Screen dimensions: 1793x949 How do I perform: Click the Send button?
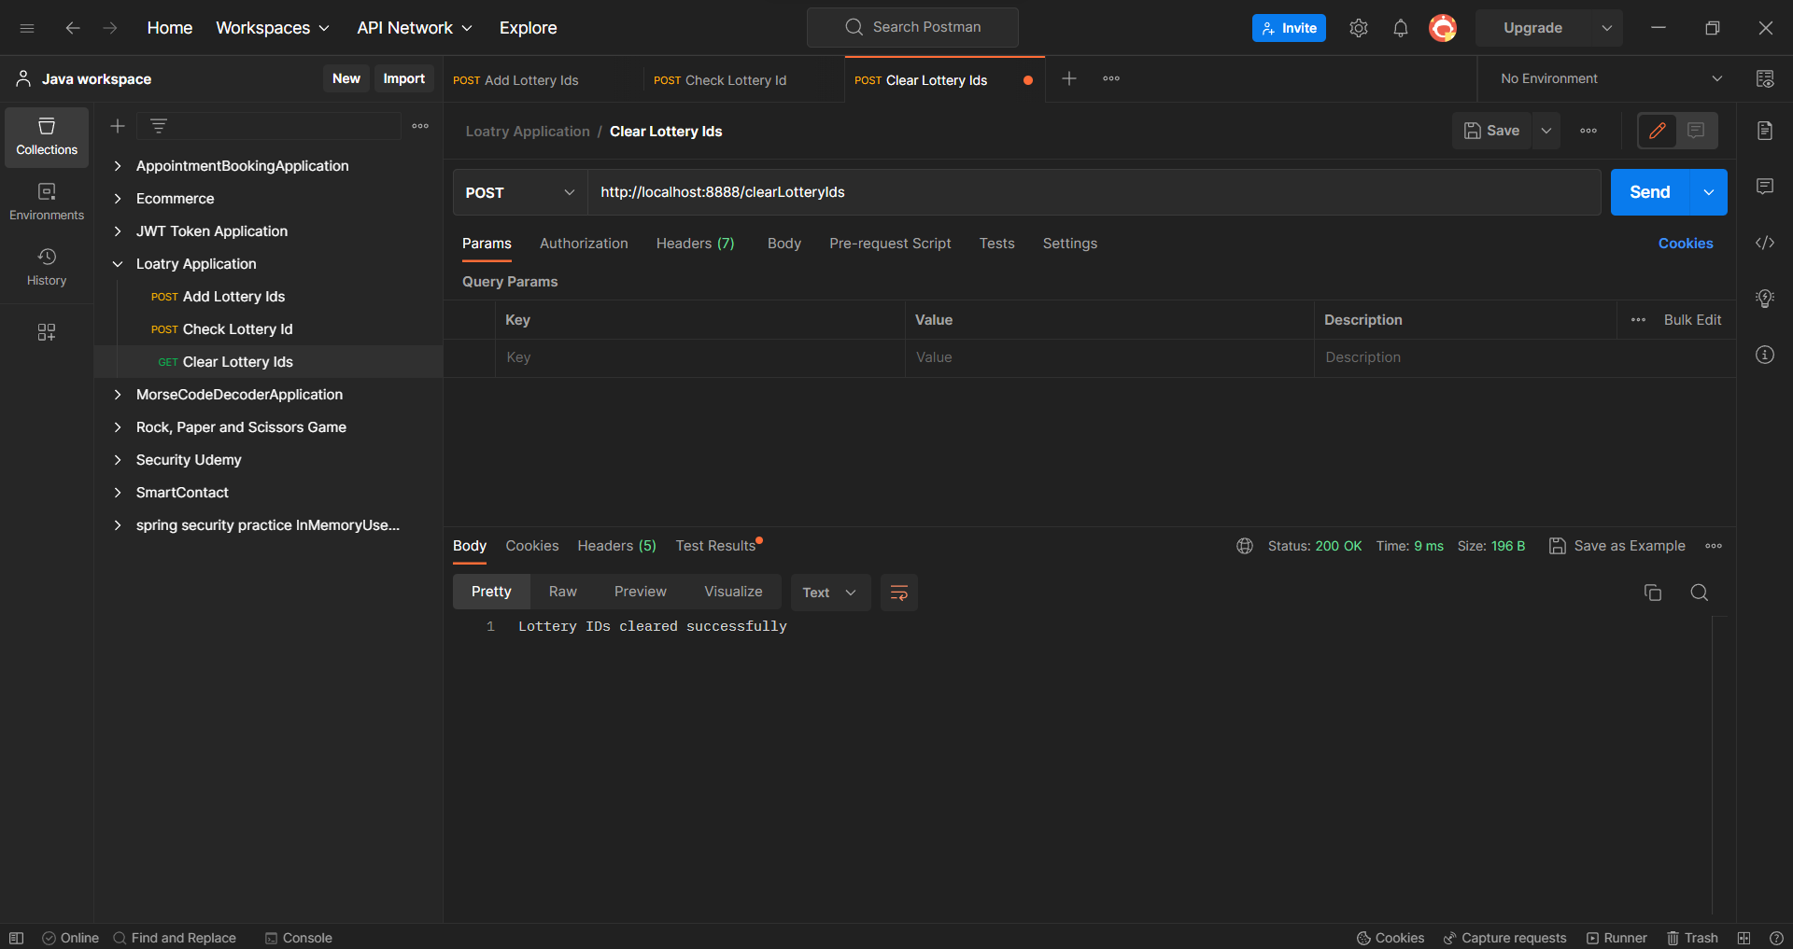(1648, 192)
